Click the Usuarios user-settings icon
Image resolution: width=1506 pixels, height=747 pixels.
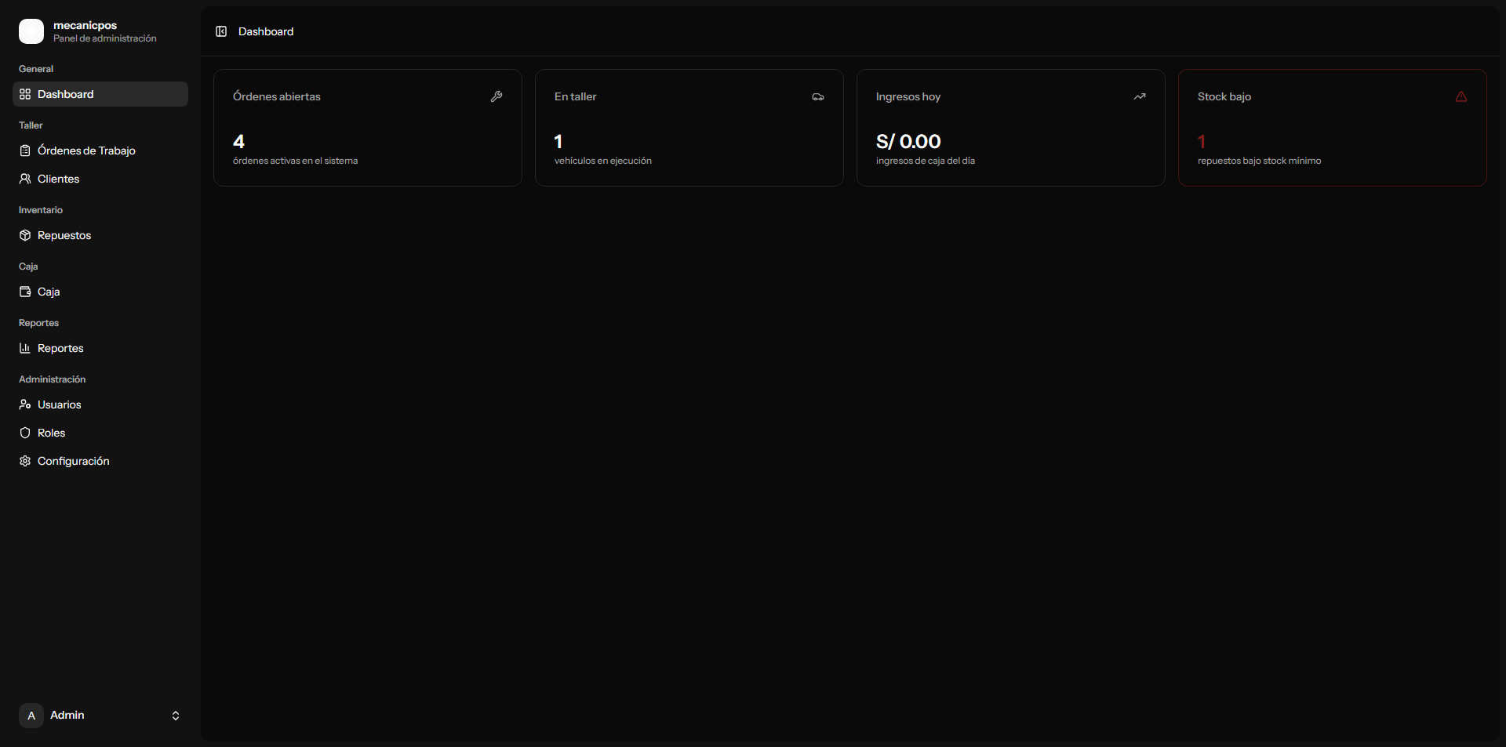25,404
